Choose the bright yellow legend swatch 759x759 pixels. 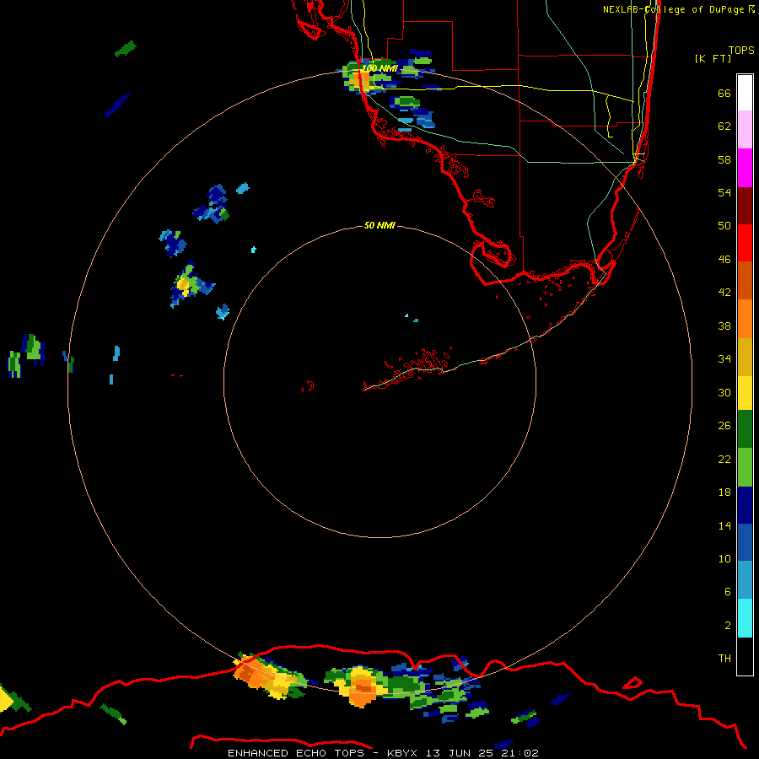[745, 393]
